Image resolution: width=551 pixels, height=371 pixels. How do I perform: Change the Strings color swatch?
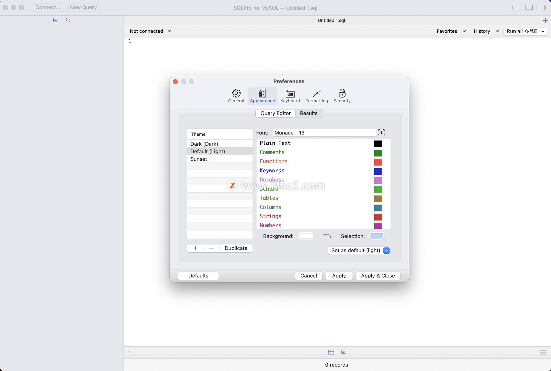click(x=378, y=217)
